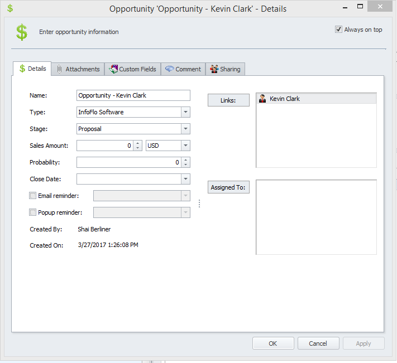Enable the Popup reminder checkbox
397x363 pixels.
(33, 212)
